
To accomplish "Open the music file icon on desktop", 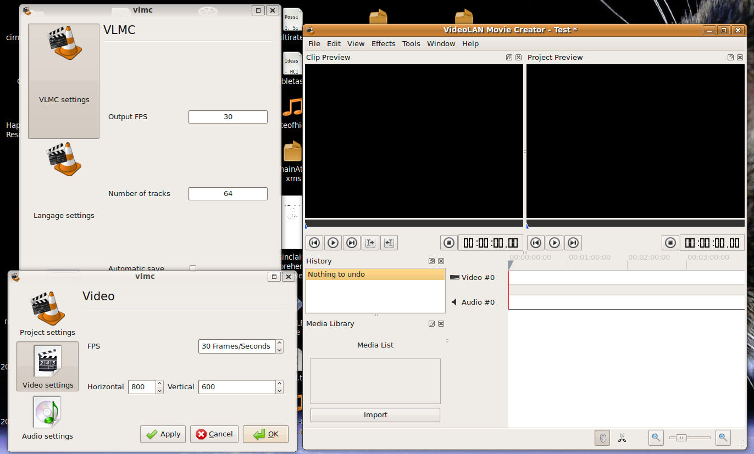I will (293, 107).
